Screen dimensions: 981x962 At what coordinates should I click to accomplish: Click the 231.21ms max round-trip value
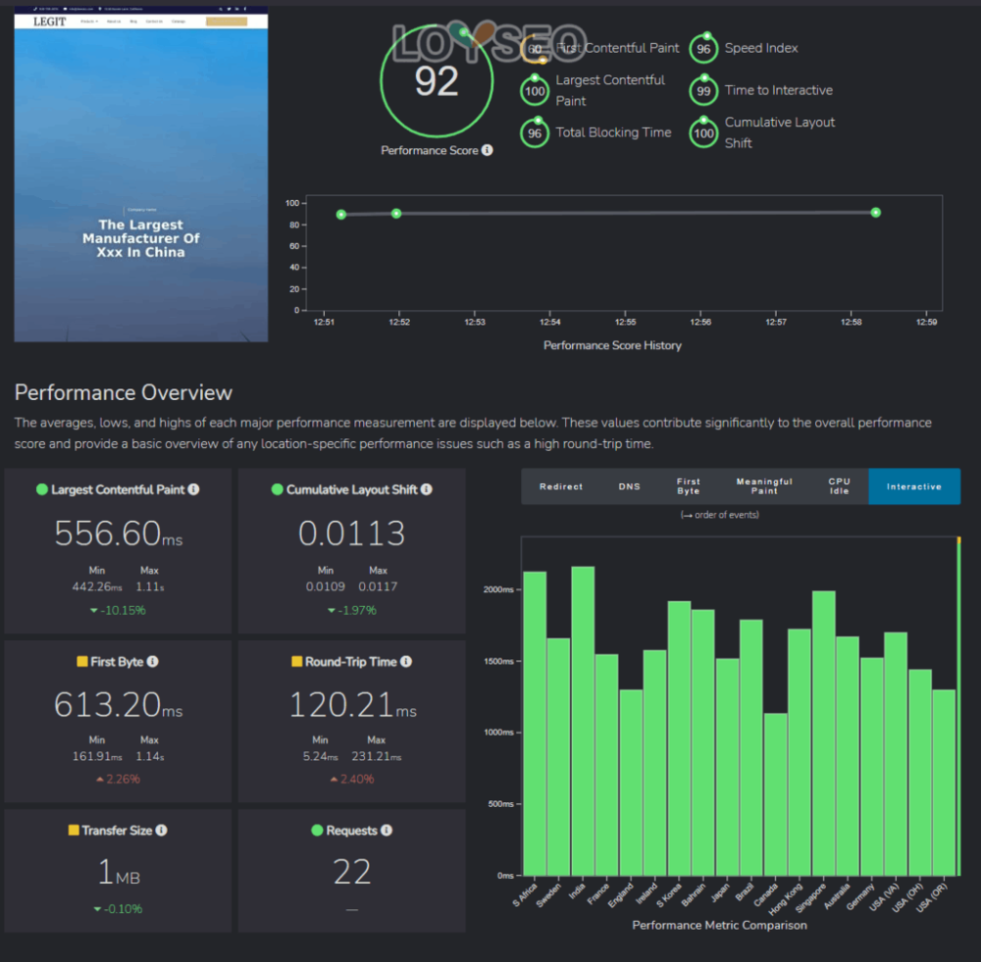click(376, 756)
